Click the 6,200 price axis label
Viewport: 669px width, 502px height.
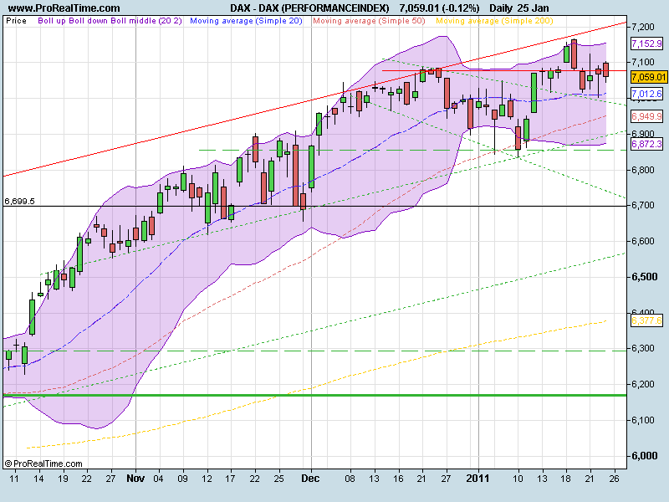643,384
